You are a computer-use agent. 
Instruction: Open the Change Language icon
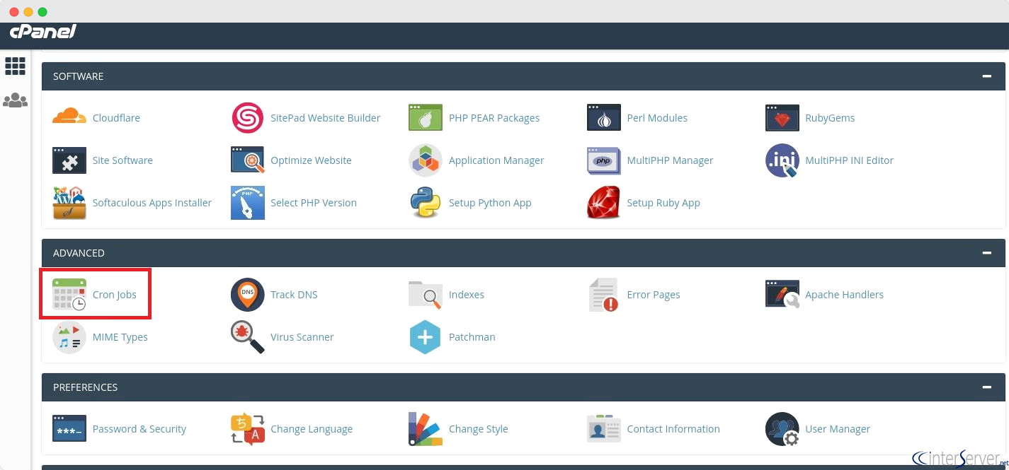(248, 429)
